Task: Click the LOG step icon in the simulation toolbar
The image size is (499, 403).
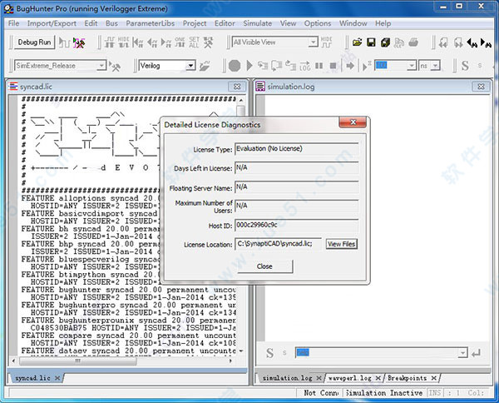Action: 304,66
